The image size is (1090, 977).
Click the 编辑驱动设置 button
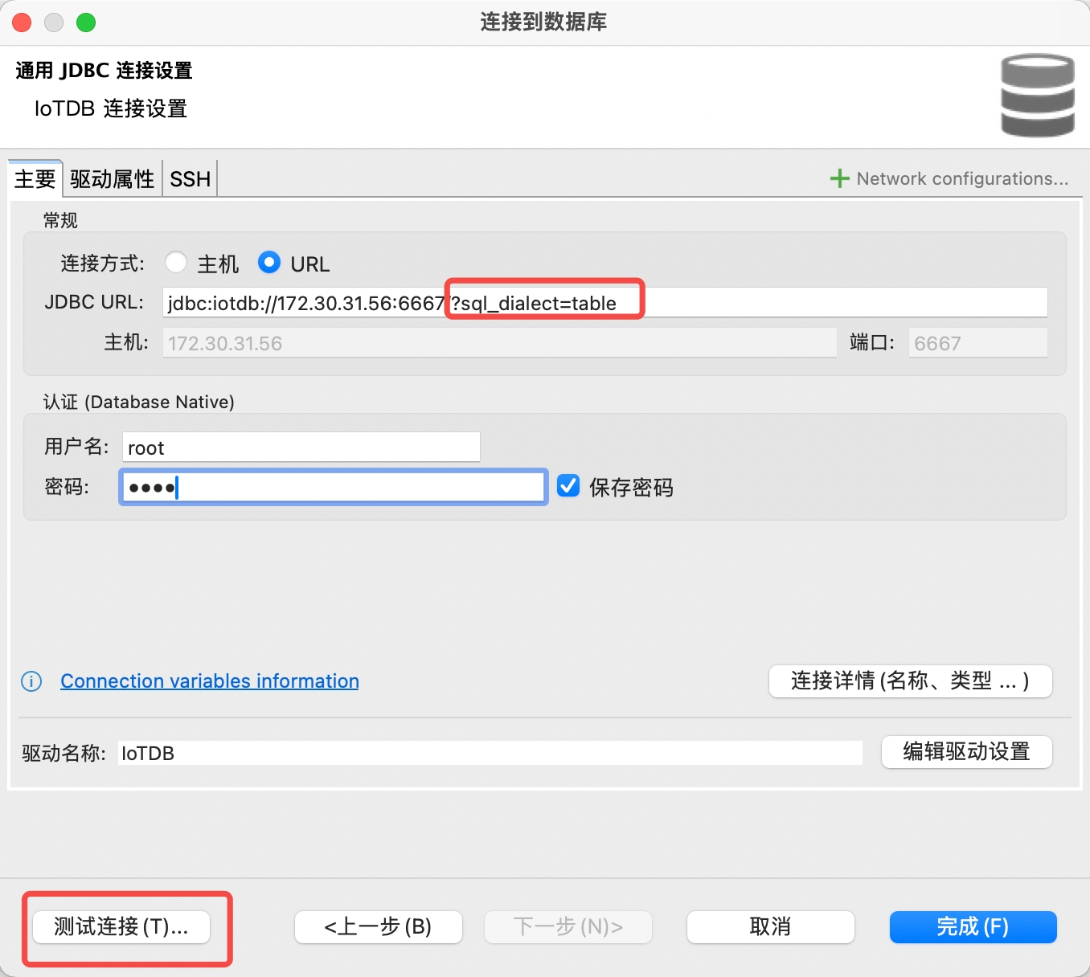pyautogui.click(x=966, y=751)
